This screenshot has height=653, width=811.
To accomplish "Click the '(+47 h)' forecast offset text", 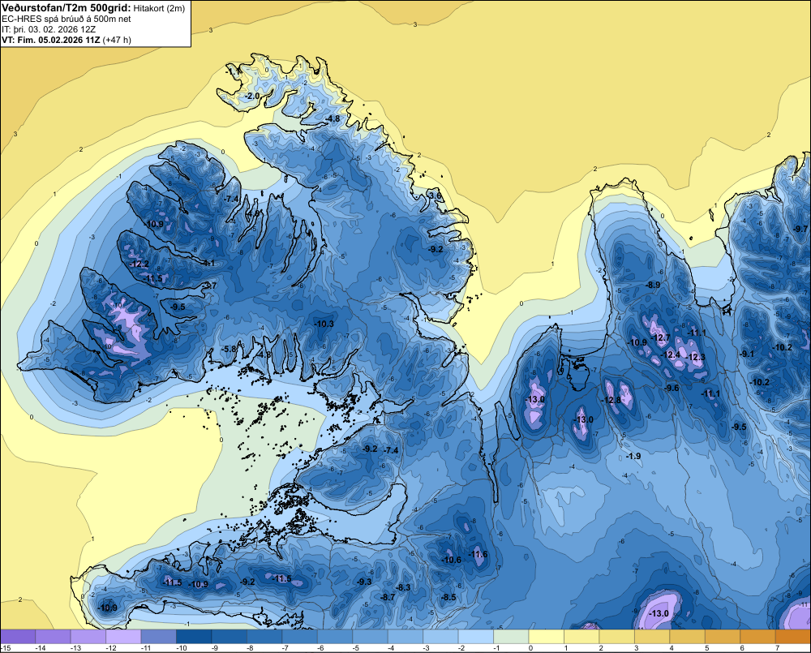I will tap(117, 40).
